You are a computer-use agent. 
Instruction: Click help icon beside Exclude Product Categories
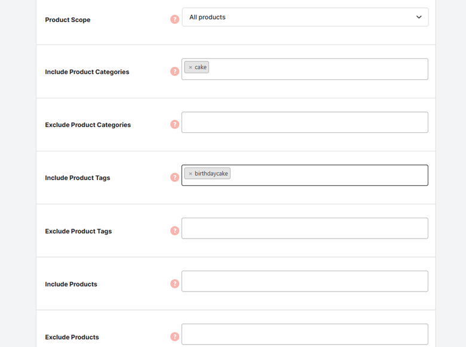pyautogui.click(x=174, y=124)
